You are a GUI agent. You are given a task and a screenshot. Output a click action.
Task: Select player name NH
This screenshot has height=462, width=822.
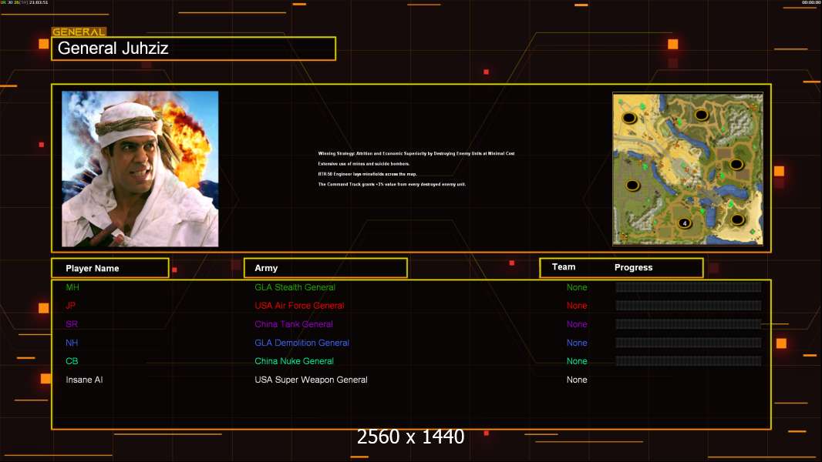click(72, 343)
